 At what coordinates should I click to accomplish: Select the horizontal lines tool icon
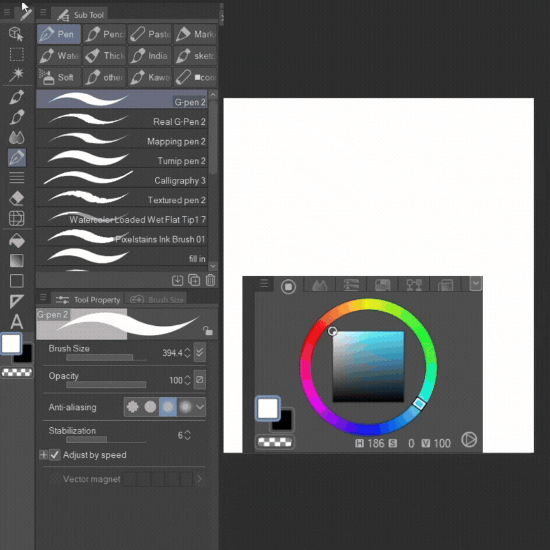click(x=17, y=178)
